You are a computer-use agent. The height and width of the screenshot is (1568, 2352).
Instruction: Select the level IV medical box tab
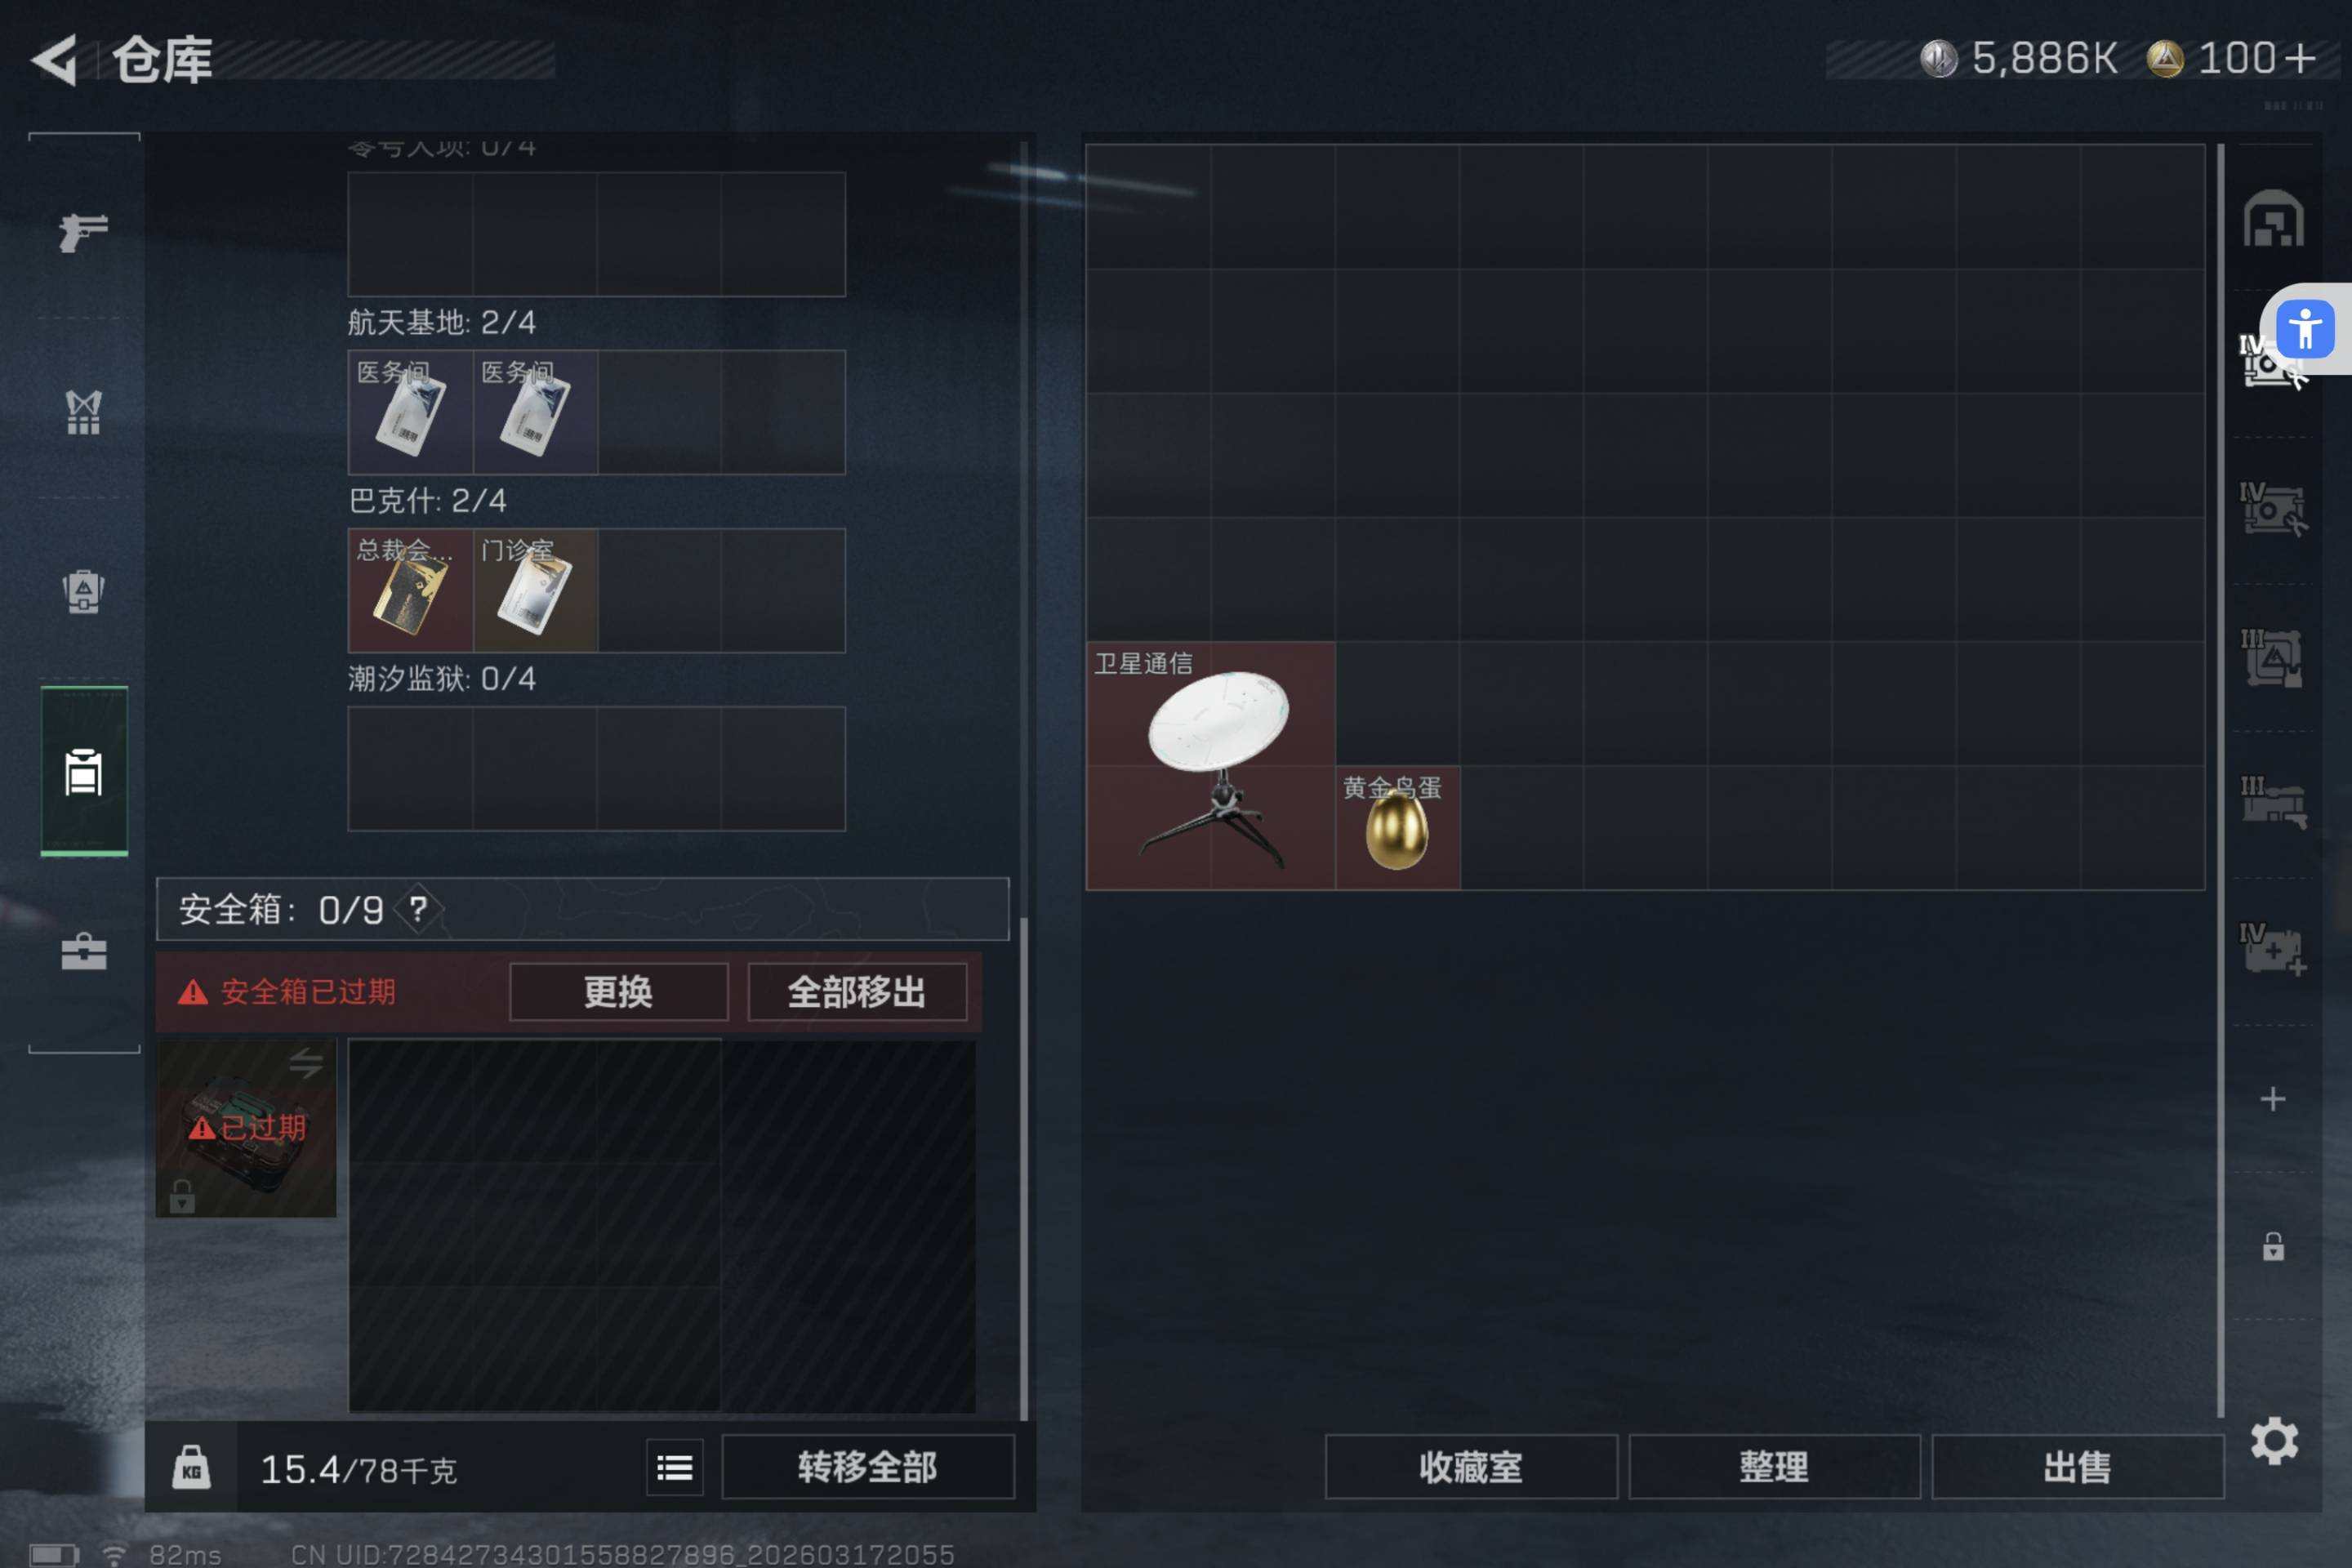pyautogui.click(x=2273, y=950)
